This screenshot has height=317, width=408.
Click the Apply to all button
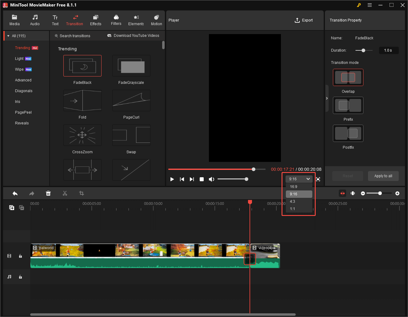[383, 176]
